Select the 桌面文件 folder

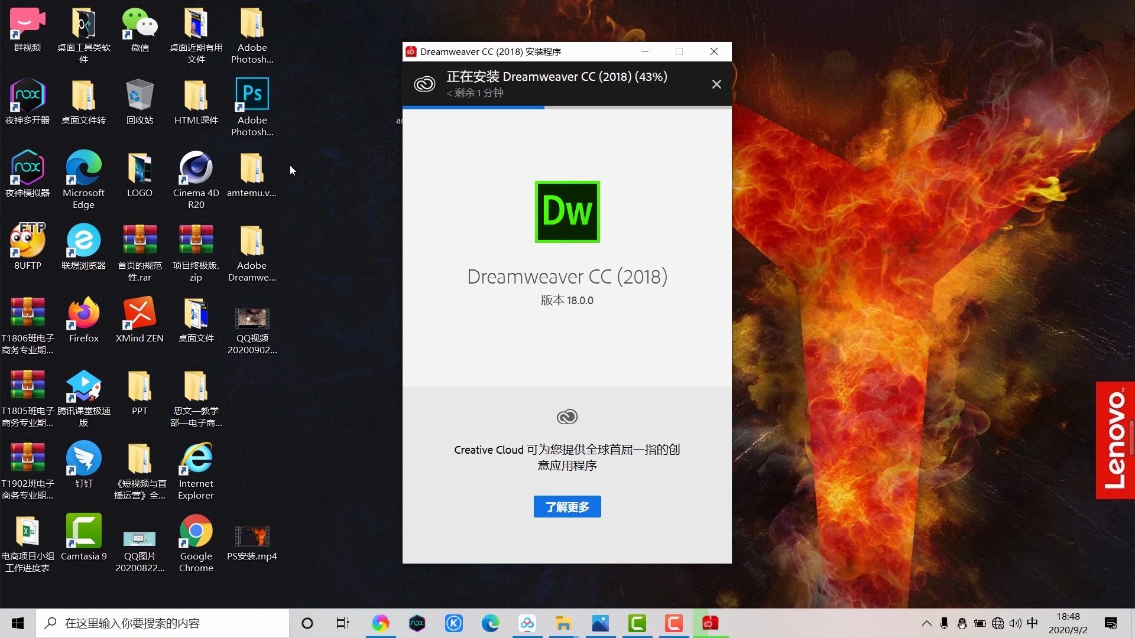196,320
